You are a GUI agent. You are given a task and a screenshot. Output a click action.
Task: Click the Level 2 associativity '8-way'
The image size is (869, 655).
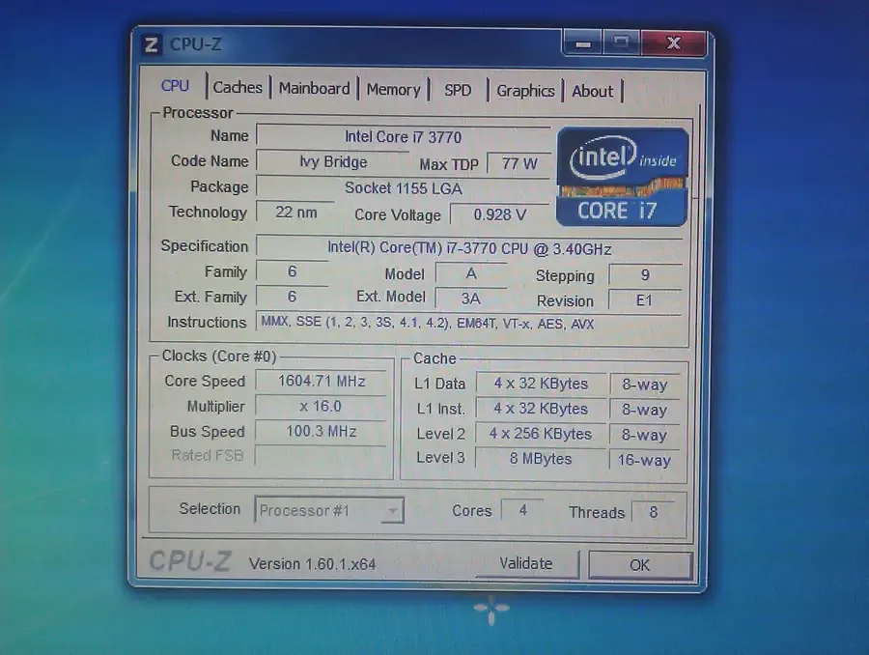tap(645, 435)
